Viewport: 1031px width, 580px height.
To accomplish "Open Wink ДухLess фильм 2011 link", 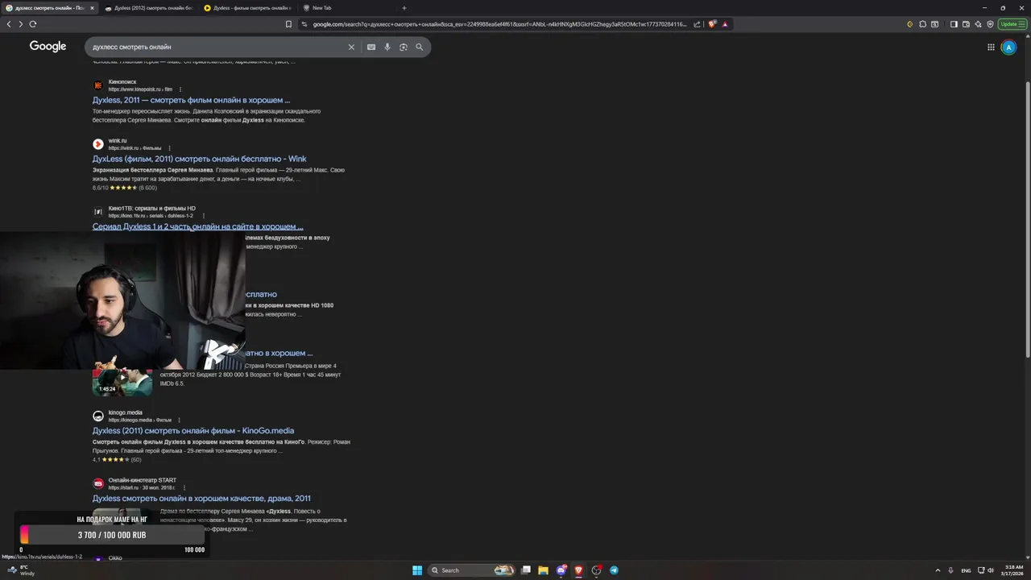I will point(199,159).
